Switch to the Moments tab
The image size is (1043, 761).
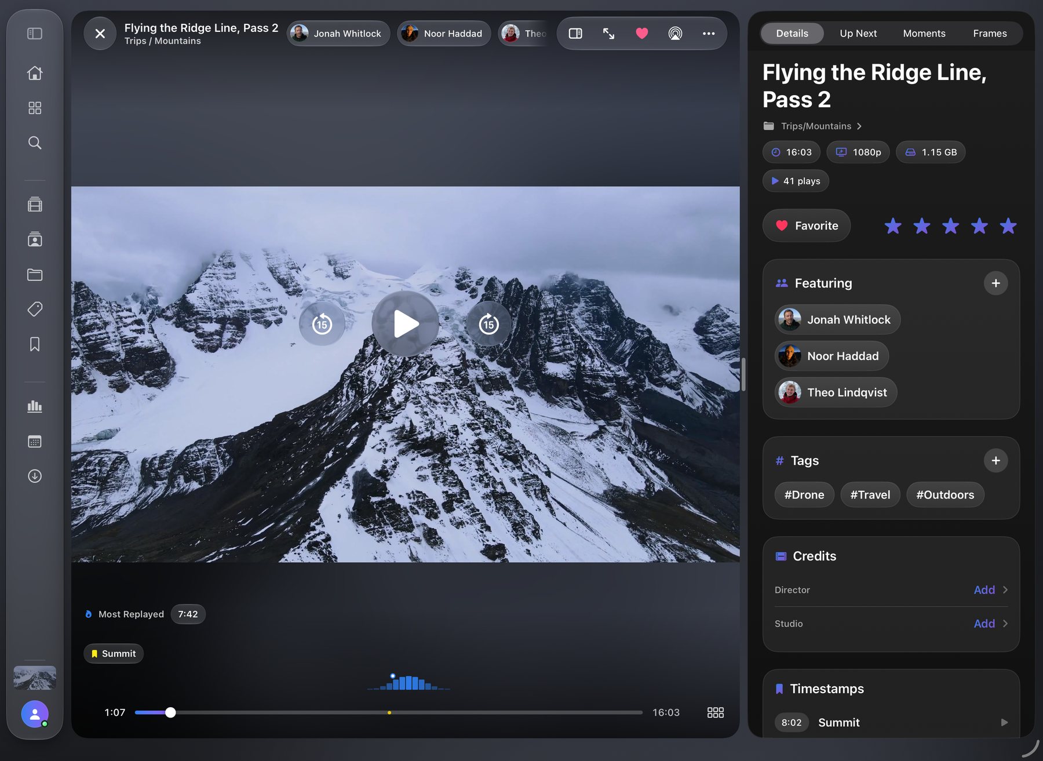(x=924, y=34)
